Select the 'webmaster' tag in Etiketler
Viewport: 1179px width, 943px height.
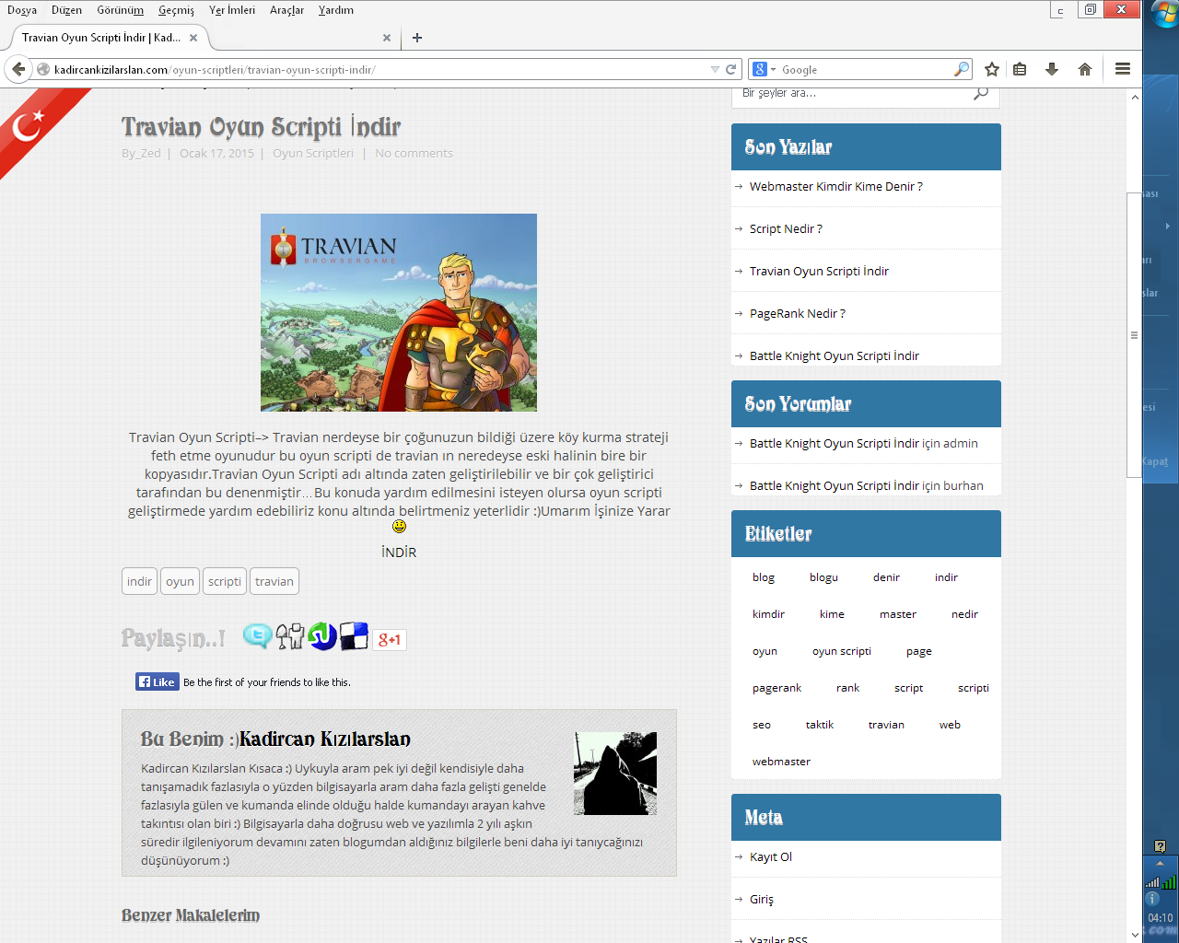tap(781, 762)
